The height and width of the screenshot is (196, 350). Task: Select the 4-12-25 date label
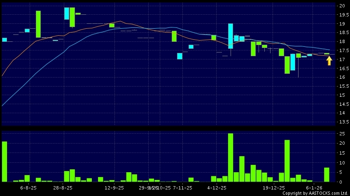click(217, 188)
